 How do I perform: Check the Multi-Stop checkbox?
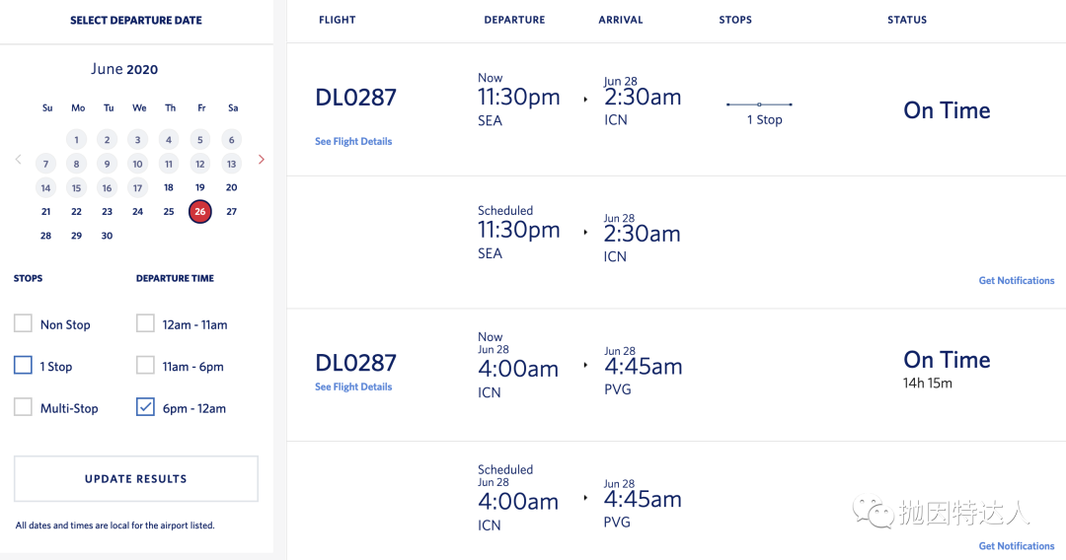point(23,407)
